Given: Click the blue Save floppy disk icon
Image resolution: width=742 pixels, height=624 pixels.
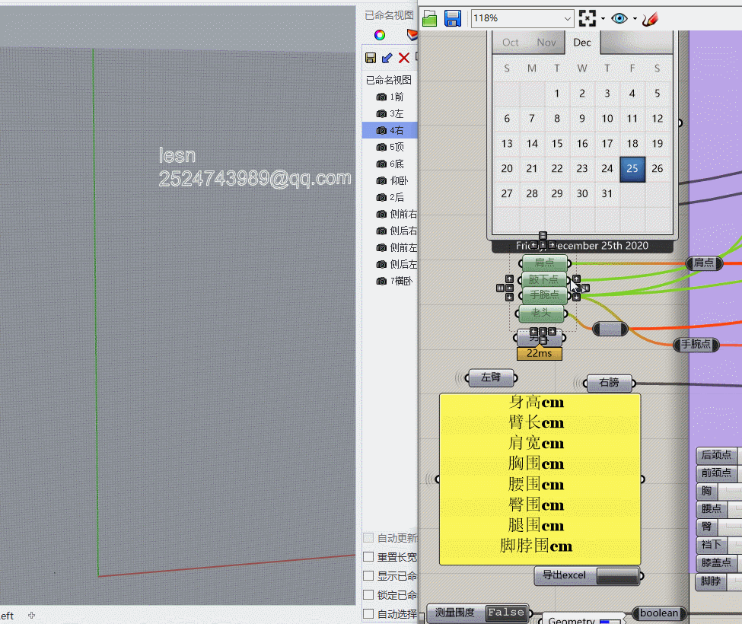Looking at the screenshot, I should tap(453, 18).
